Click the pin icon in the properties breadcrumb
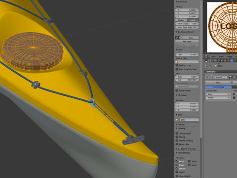Screen dimensions: 237x178 [206, 66]
